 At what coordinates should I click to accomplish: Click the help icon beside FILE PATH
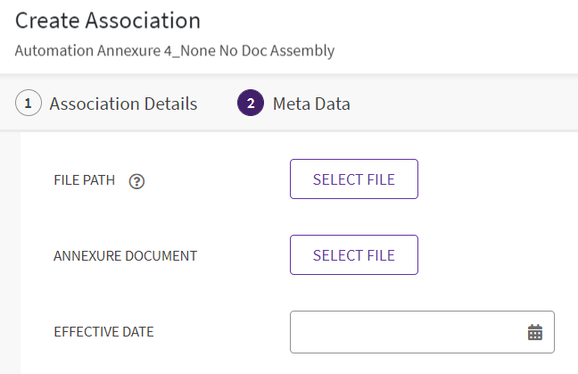136,181
